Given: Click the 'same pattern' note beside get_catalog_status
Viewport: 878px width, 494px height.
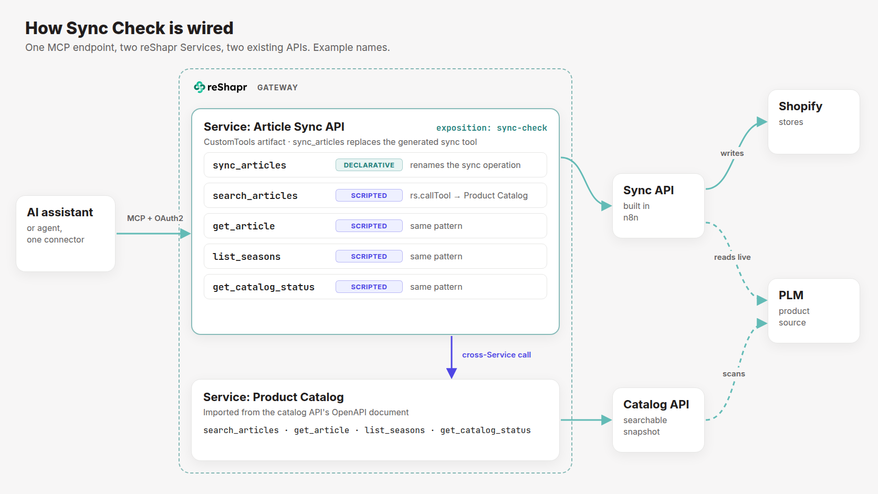Looking at the screenshot, I should pyautogui.click(x=436, y=287).
